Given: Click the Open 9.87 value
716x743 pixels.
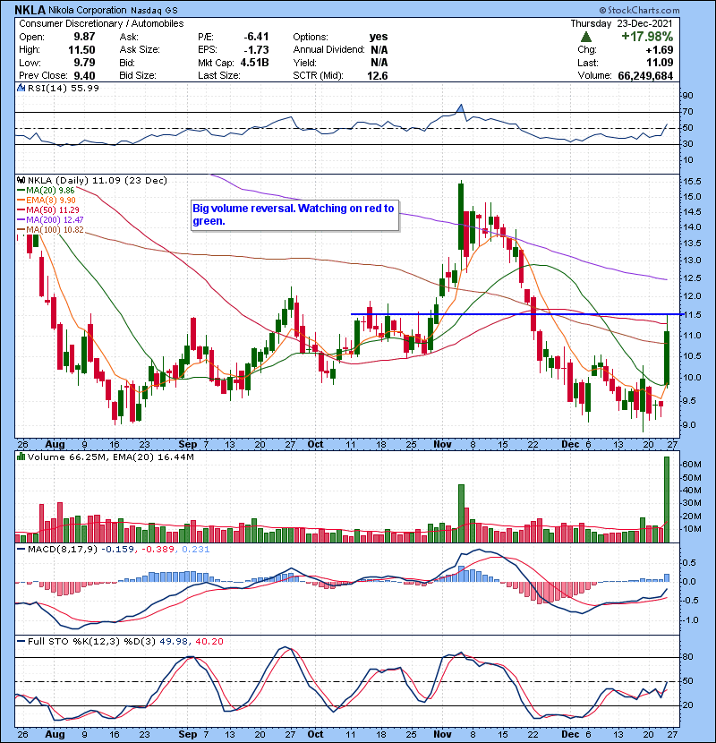Looking at the screenshot, I should click(84, 37).
